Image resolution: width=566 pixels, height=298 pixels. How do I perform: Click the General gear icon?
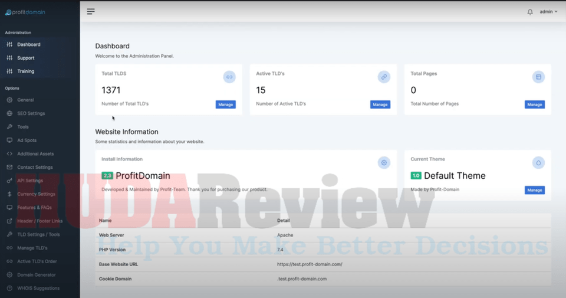(9, 100)
